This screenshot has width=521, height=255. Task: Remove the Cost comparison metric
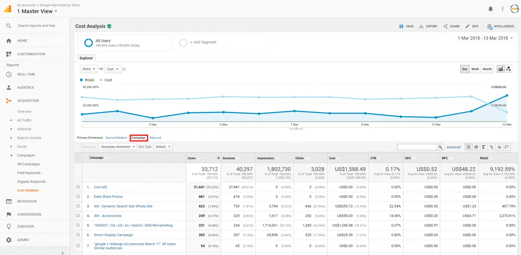[x=124, y=69]
